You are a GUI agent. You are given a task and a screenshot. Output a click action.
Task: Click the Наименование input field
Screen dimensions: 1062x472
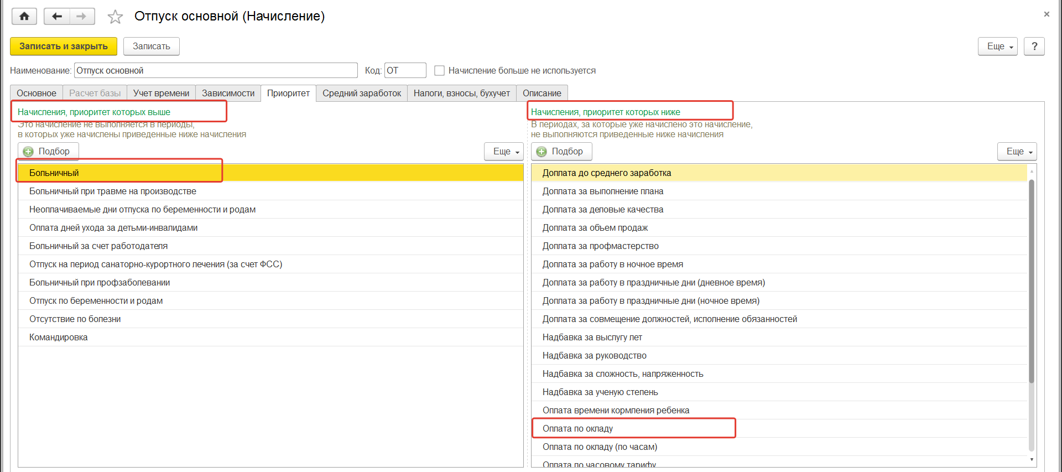click(216, 71)
